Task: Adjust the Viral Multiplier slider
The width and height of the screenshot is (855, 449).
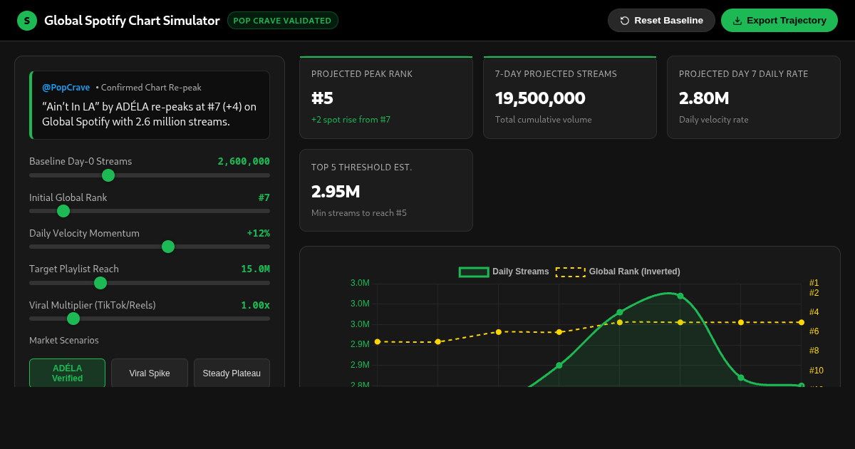Action: click(150, 319)
